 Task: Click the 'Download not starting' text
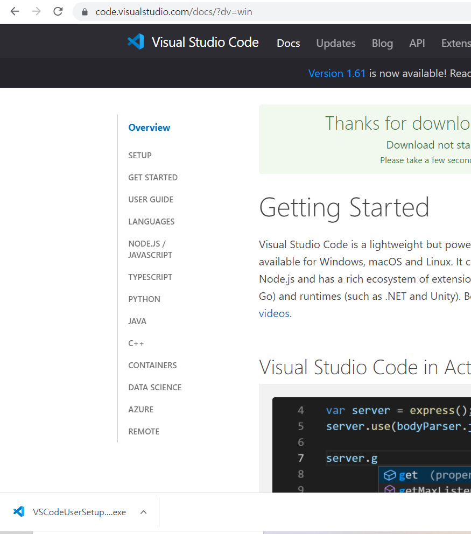(428, 145)
